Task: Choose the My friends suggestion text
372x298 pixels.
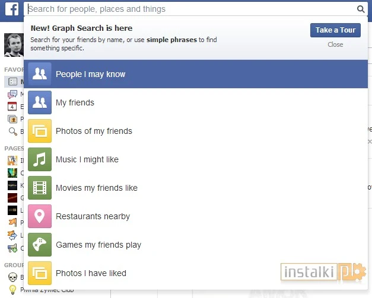Action: (75, 102)
